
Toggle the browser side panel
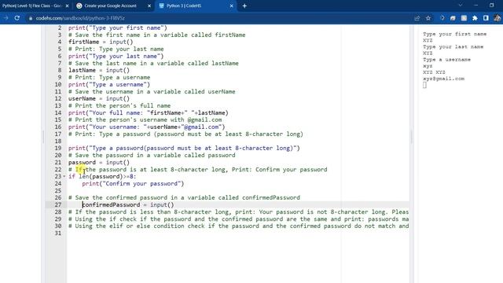486,18
